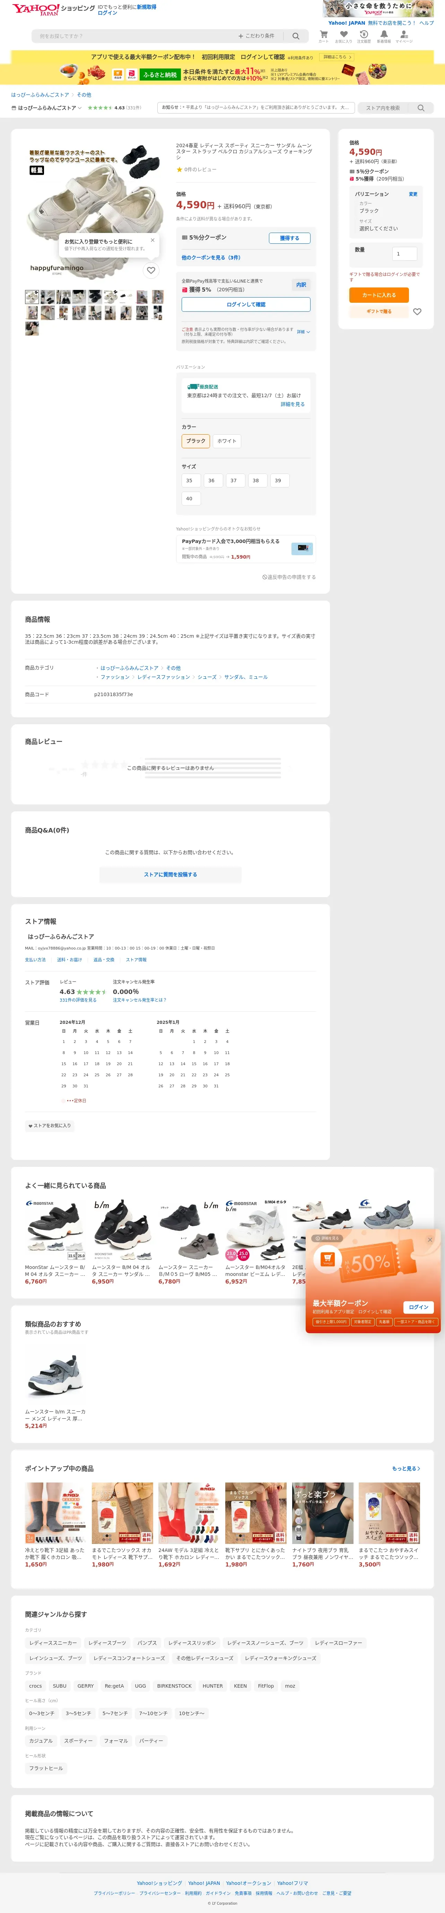Screen dimensions: 445x1913
Task: Click レディースファッション category breadcrumb
Action: point(164,677)
